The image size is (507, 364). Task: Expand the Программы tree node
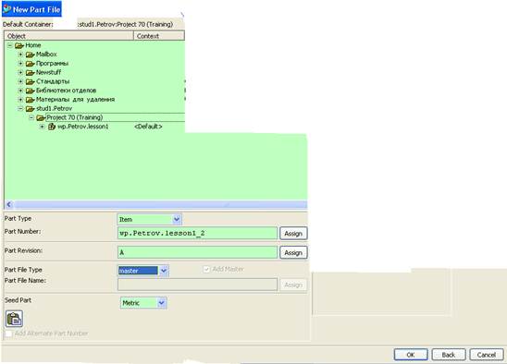[x=20, y=64]
